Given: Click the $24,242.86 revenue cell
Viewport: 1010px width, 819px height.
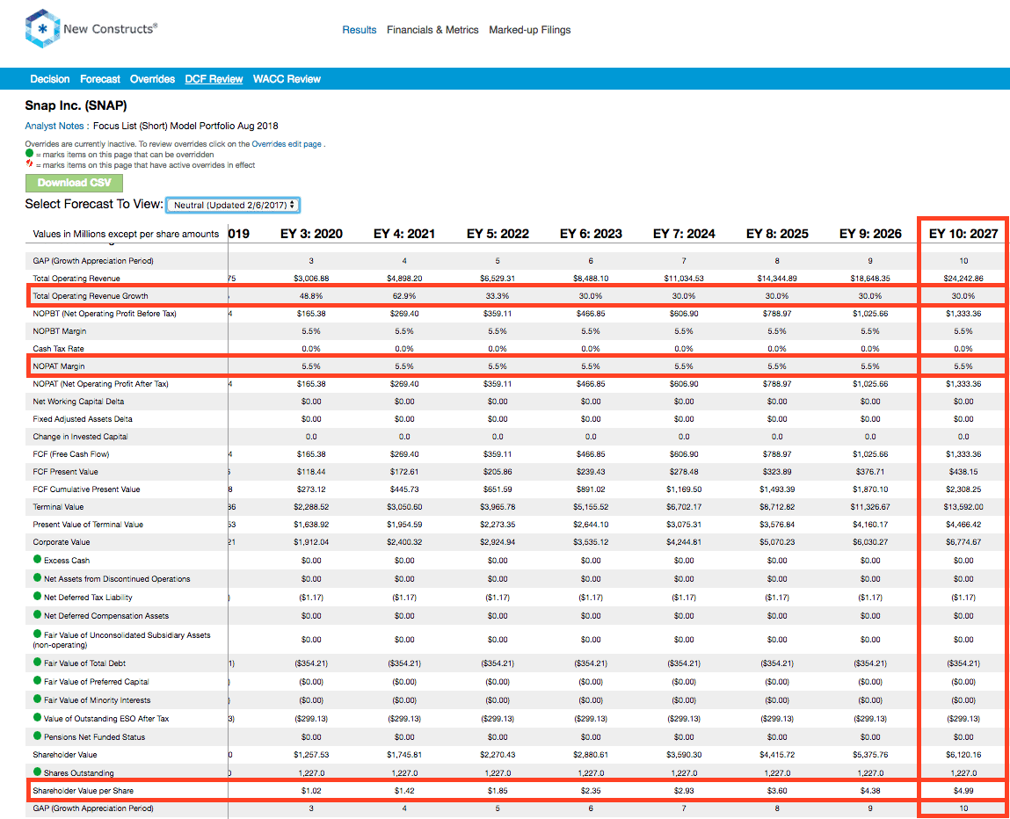Looking at the screenshot, I should tap(963, 279).
